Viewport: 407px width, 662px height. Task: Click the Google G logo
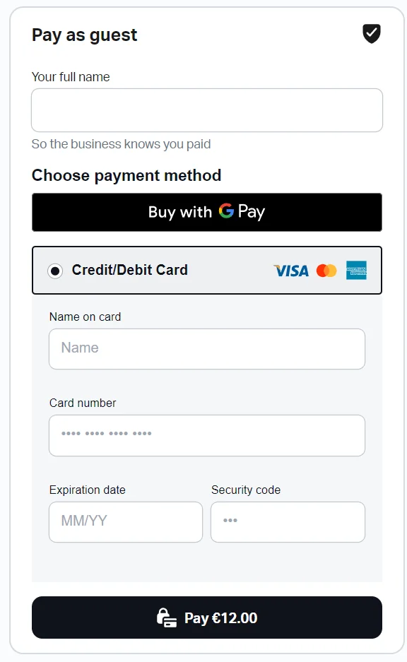(x=226, y=211)
